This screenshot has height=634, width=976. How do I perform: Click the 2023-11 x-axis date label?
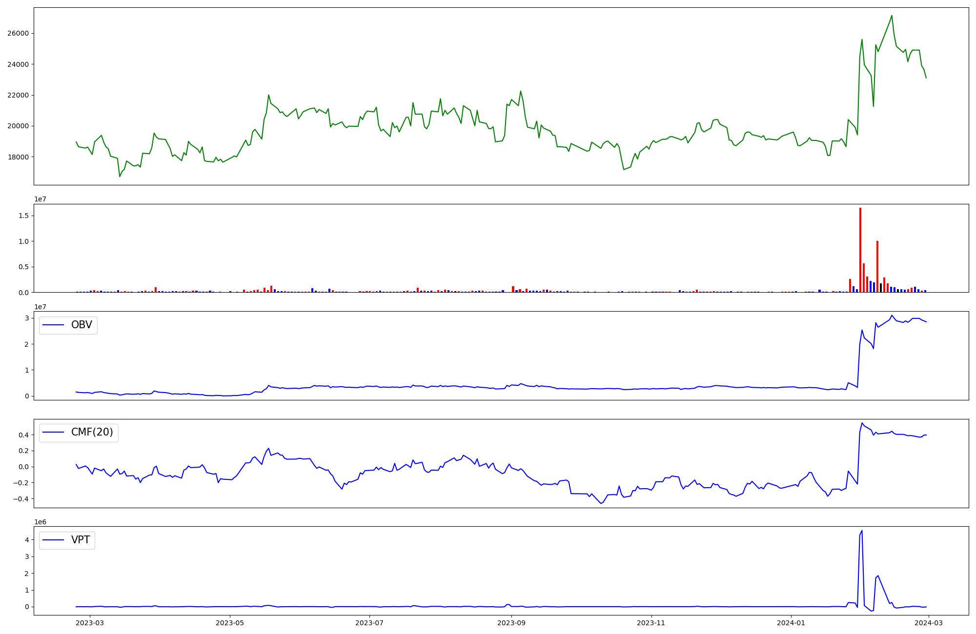pyautogui.click(x=651, y=623)
